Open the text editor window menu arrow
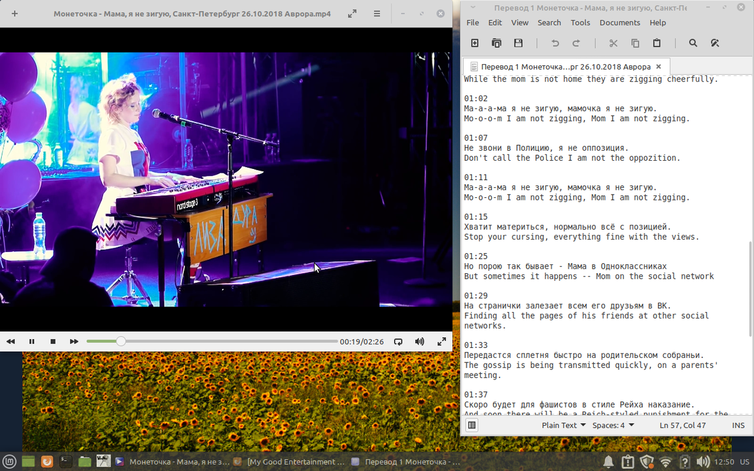The image size is (754, 471). click(473, 8)
